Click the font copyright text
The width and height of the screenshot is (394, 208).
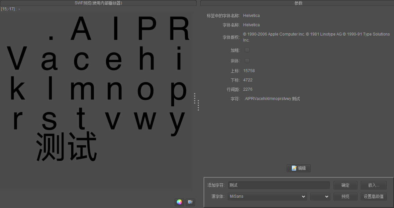316,37
